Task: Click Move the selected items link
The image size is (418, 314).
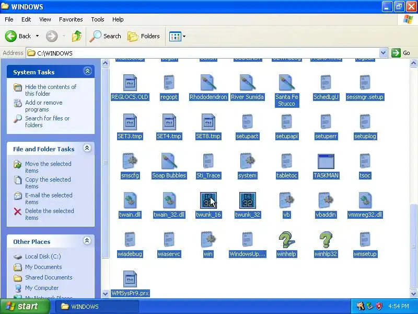Action: point(48,167)
